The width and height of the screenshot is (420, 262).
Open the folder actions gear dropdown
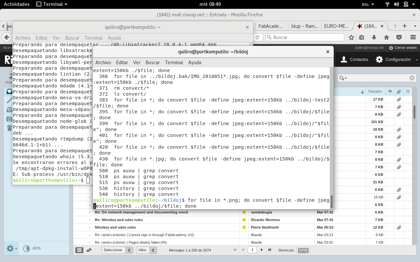click(12, 249)
